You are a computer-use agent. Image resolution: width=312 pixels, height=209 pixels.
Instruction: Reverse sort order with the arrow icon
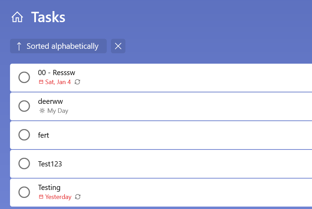pyautogui.click(x=19, y=46)
